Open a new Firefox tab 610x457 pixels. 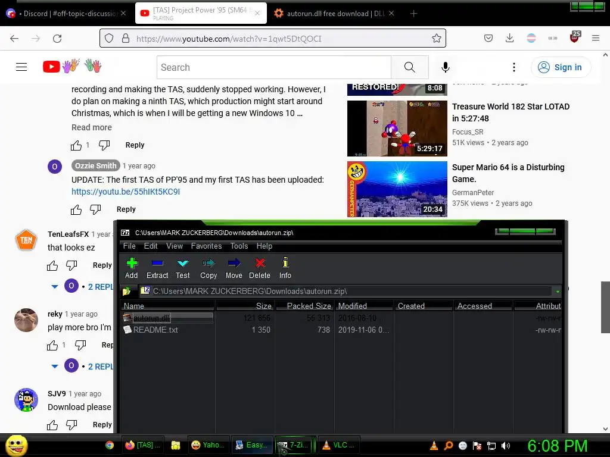tap(413, 14)
